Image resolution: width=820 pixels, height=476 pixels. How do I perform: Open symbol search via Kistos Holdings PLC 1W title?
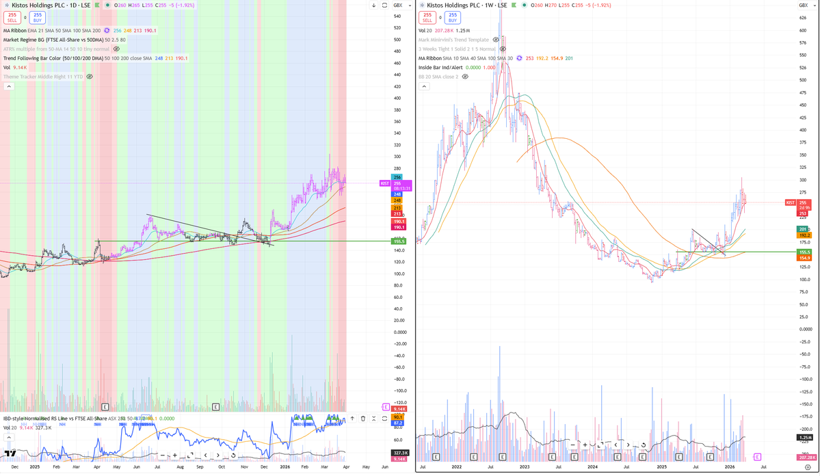click(x=467, y=5)
